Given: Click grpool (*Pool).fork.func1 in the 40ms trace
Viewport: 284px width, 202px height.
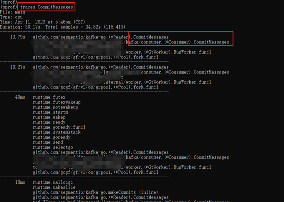Looking at the screenshot, I should [x=96, y=172].
